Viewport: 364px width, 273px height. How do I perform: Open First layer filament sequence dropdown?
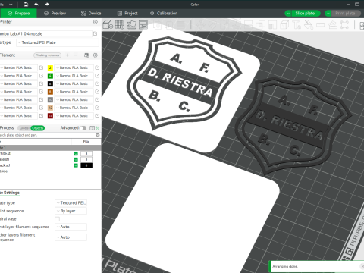click(71, 227)
